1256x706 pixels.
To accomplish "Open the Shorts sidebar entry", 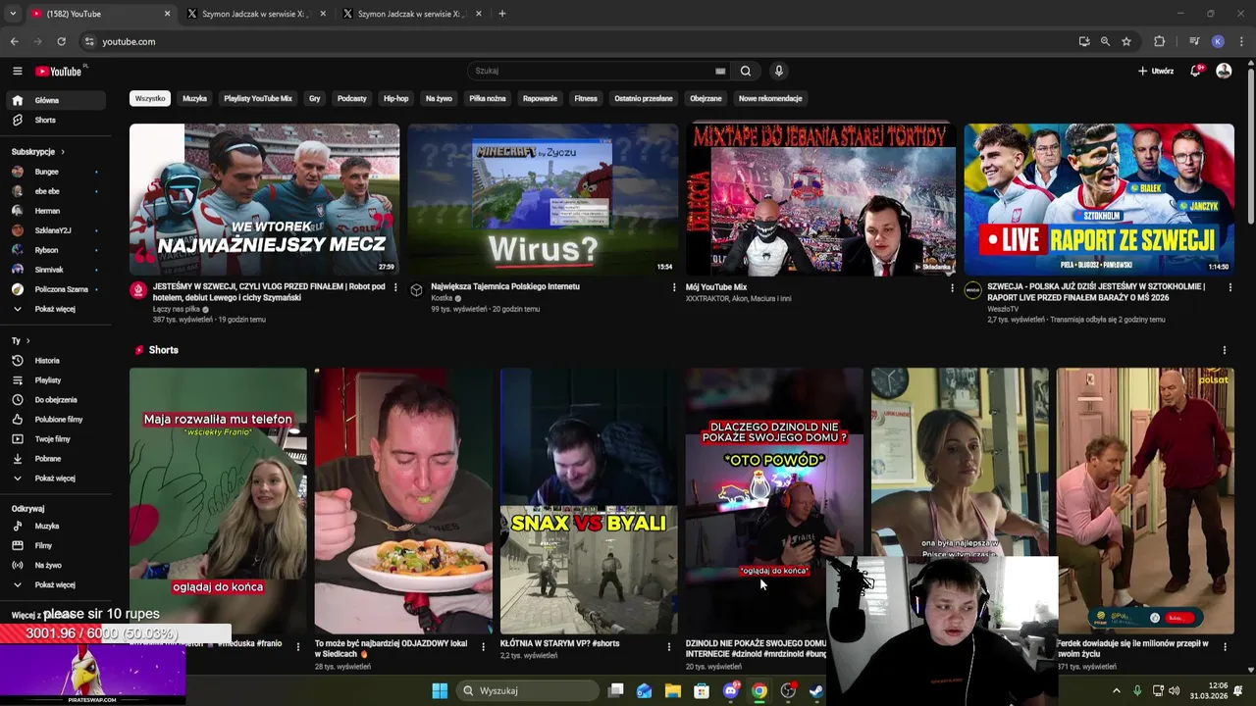I will coord(55,120).
